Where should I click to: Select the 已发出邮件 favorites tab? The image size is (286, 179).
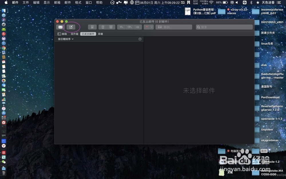pyautogui.click(x=88, y=34)
